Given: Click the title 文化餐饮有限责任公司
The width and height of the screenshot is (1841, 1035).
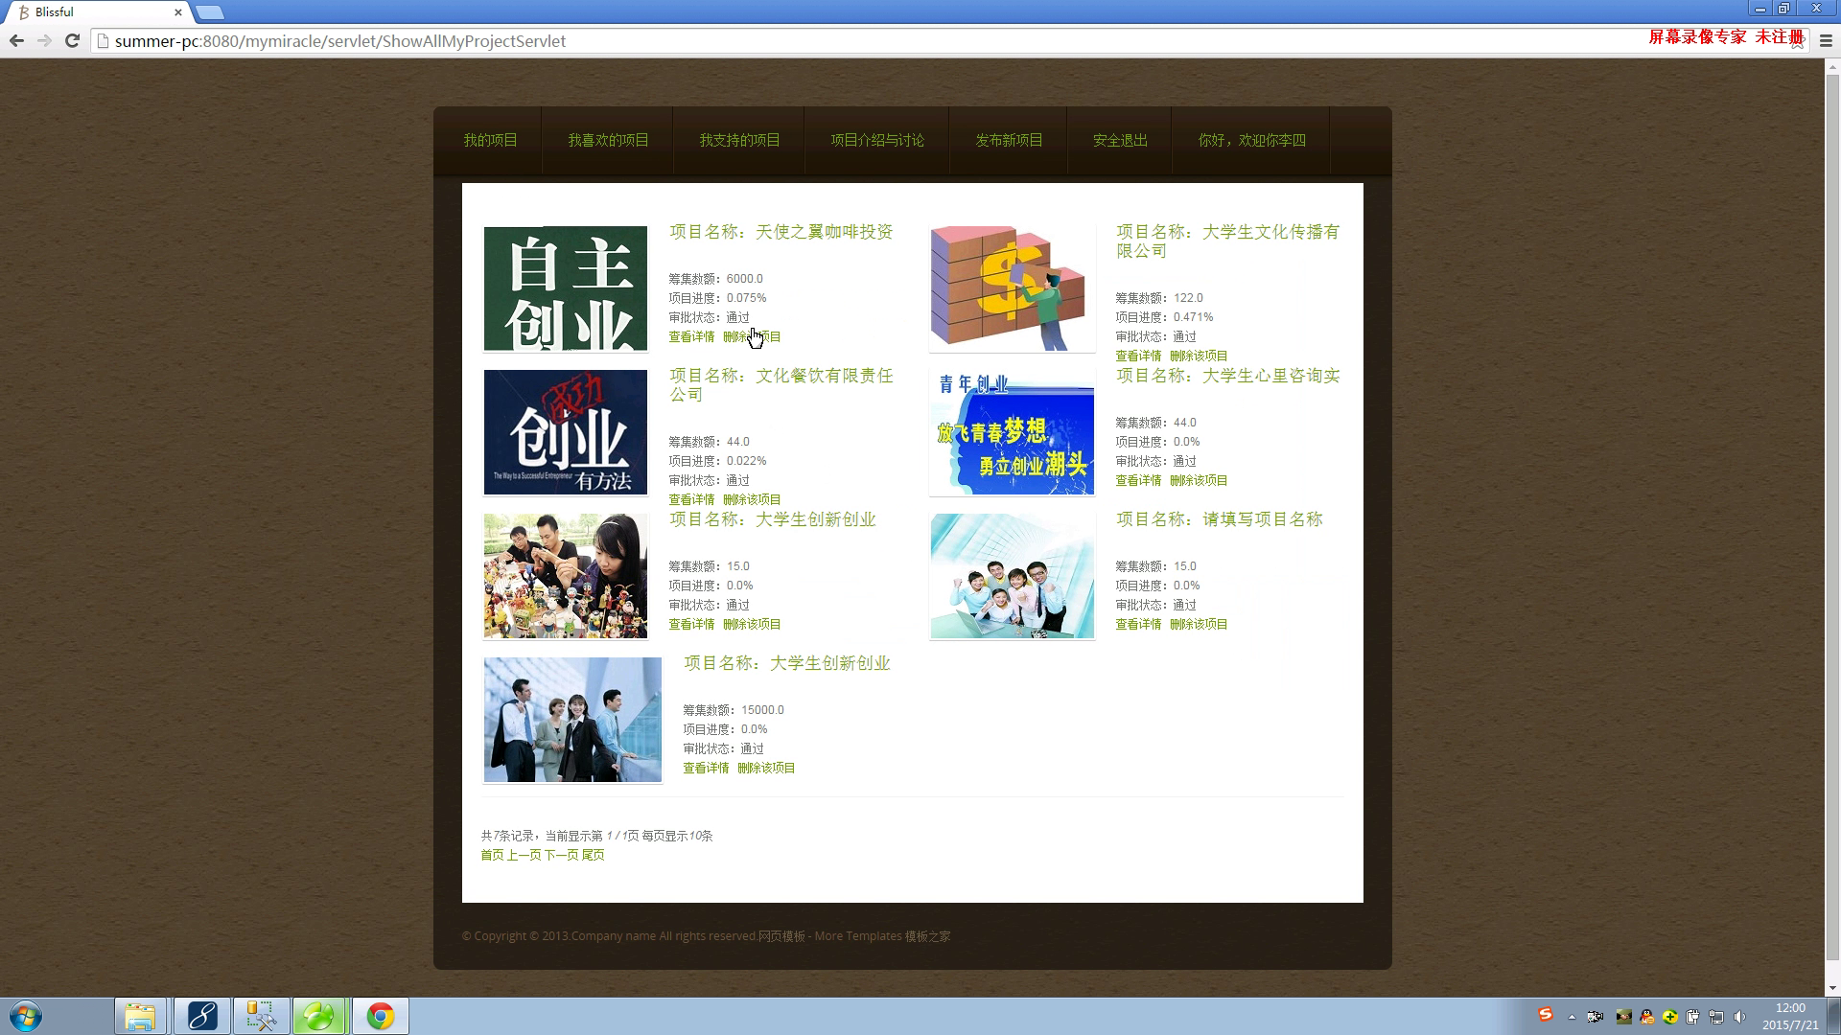Looking at the screenshot, I should (781, 384).
